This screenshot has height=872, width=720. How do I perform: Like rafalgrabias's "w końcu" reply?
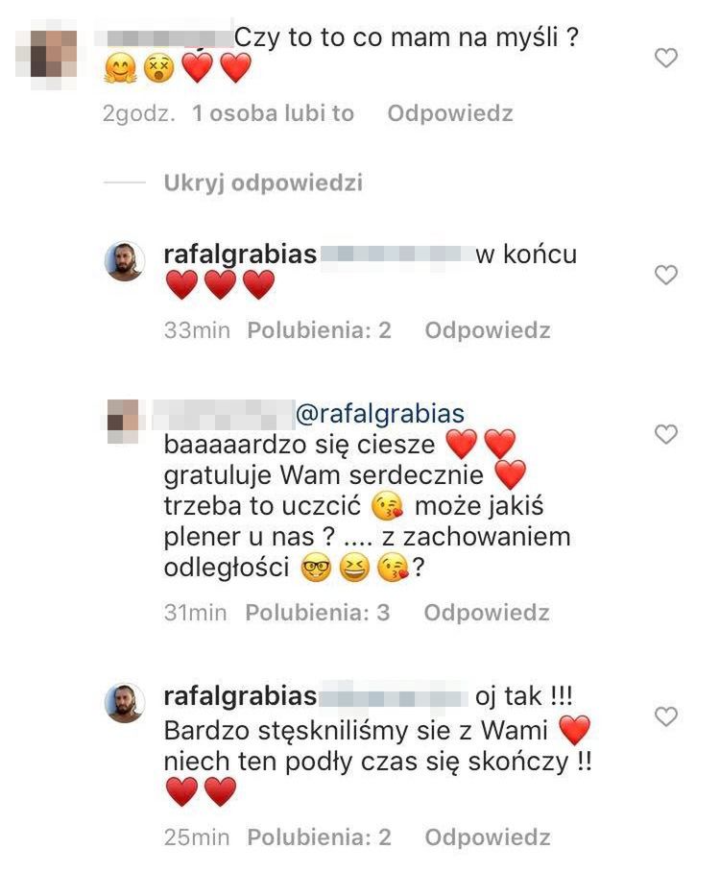coord(665,275)
